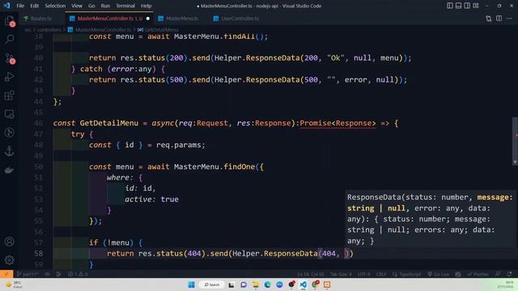The width and height of the screenshot is (518, 291).
Task: Open the Task View icon on the taskbar
Action: [231, 285]
